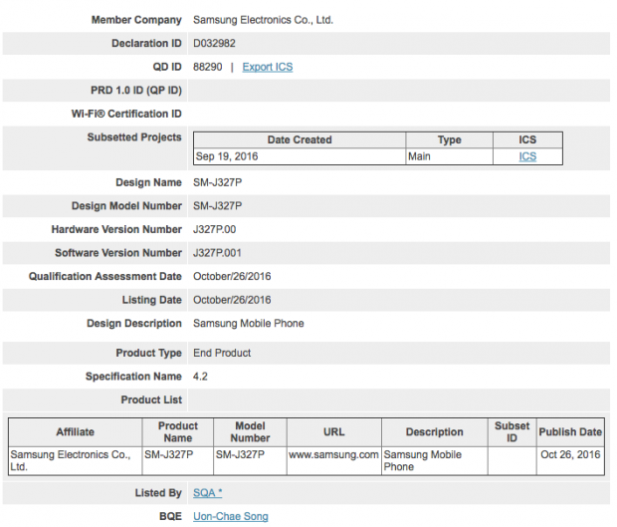Select the Declaration ID value D032982
The height and width of the screenshot is (527, 617).
point(214,43)
